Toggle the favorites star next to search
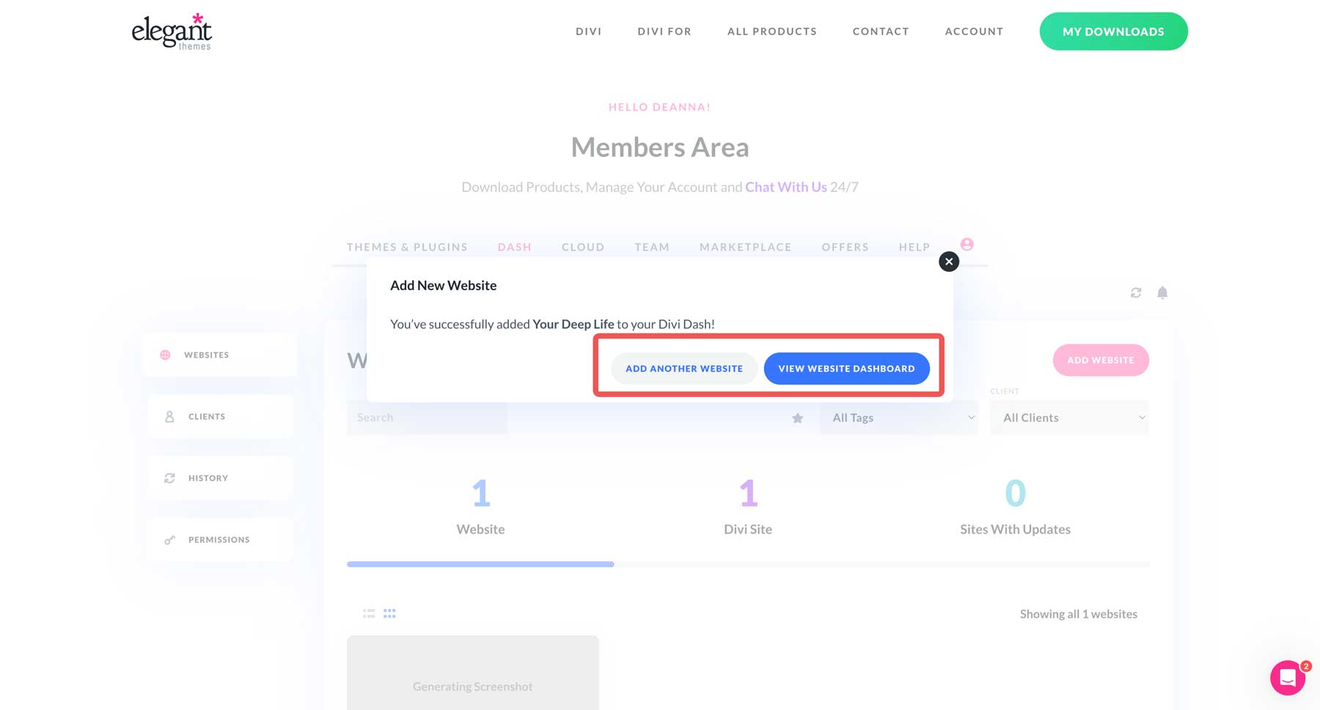1320x710 pixels. click(x=797, y=418)
